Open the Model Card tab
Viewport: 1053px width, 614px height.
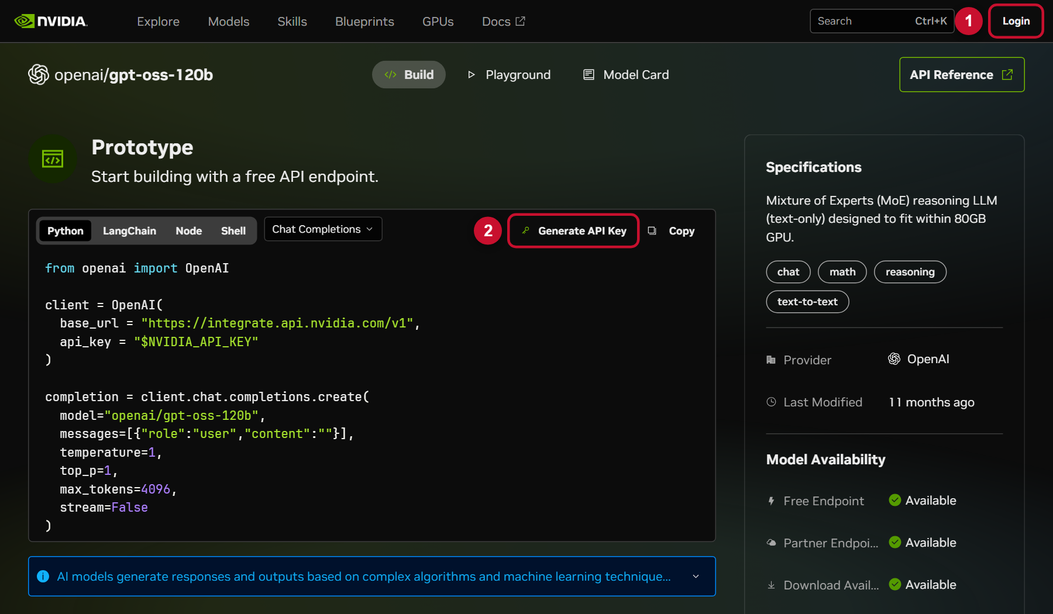click(627, 75)
